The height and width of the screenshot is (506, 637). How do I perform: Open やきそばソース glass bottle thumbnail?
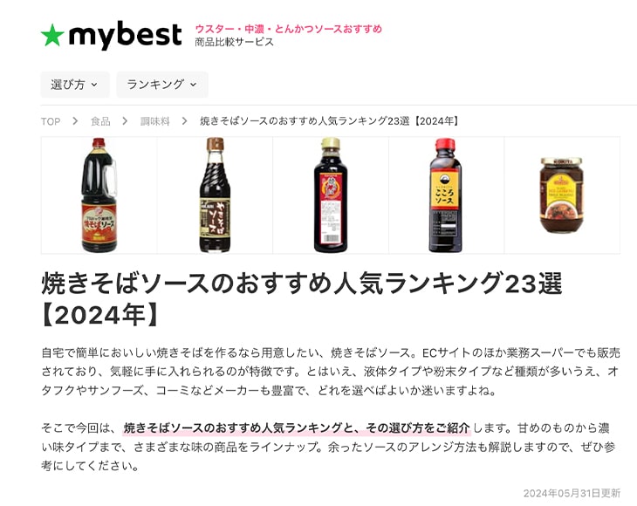click(215, 195)
